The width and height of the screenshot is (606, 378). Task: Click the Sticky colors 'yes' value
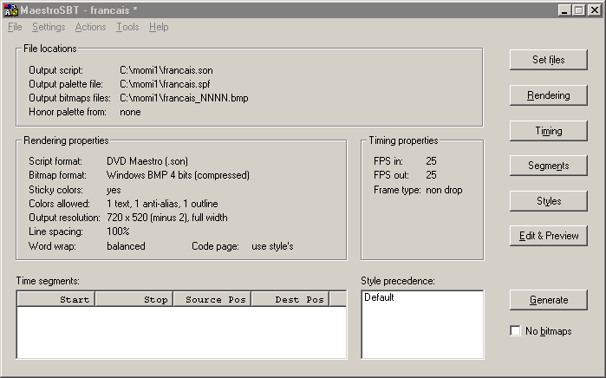tap(114, 190)
